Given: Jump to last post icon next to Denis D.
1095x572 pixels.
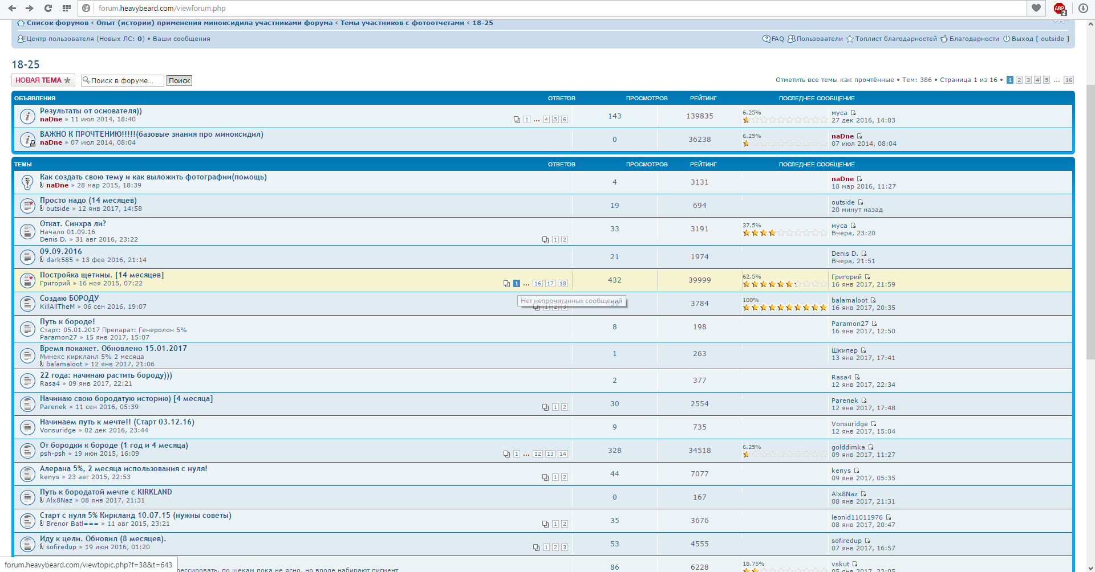Looking at the screenshot, I should [x=864, y=254].
